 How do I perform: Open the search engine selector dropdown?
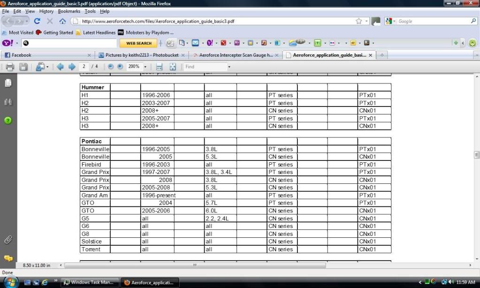point(394,21)
